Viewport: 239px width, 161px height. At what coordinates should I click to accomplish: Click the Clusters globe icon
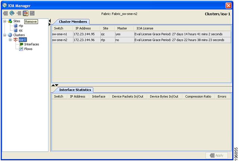pos(10,35)
